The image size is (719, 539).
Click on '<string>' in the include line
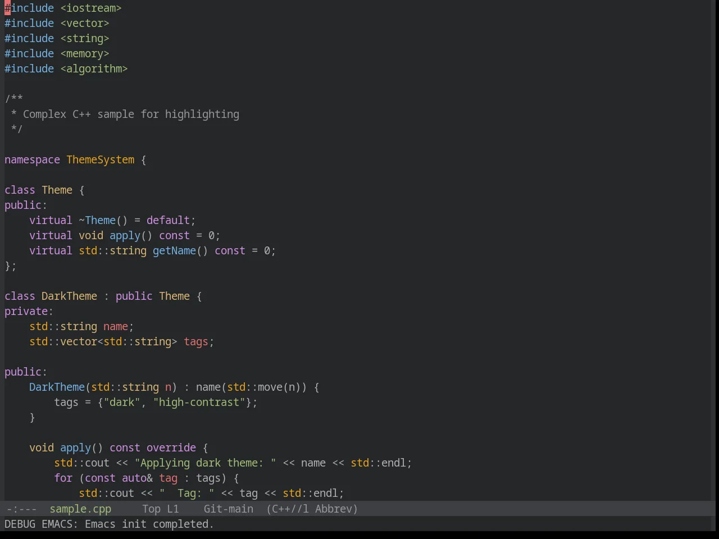pyautogui.click(x=85, y=38)
